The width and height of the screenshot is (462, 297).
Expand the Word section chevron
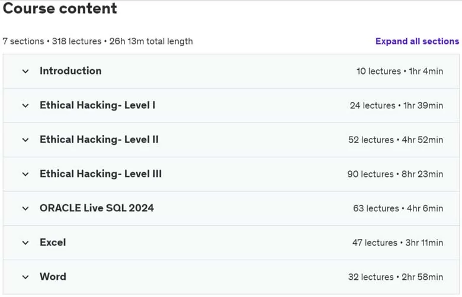(25, 277)
